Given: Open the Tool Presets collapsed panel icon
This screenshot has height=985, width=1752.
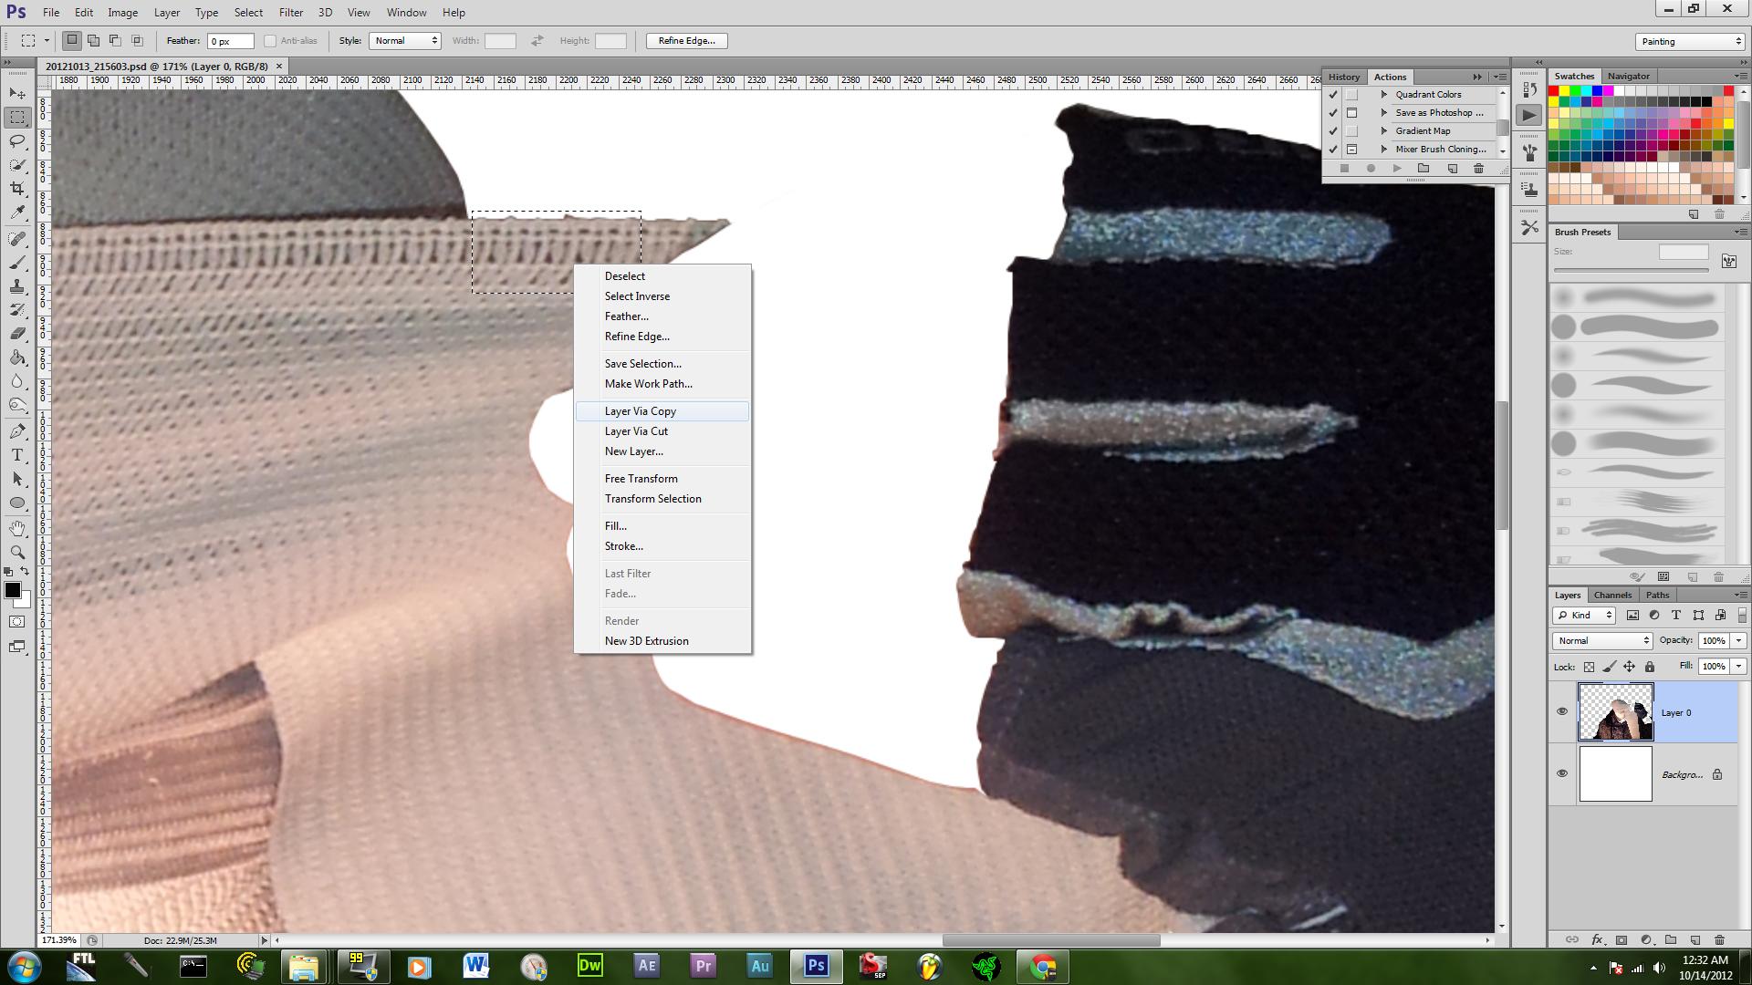Looking at the screenshot, I should [x=1530, y=228].
